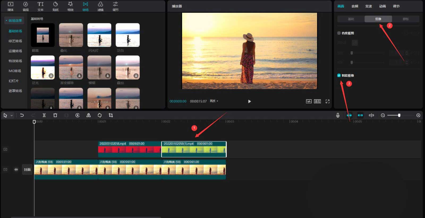Select the split clip tool

[x=44, y=115]
